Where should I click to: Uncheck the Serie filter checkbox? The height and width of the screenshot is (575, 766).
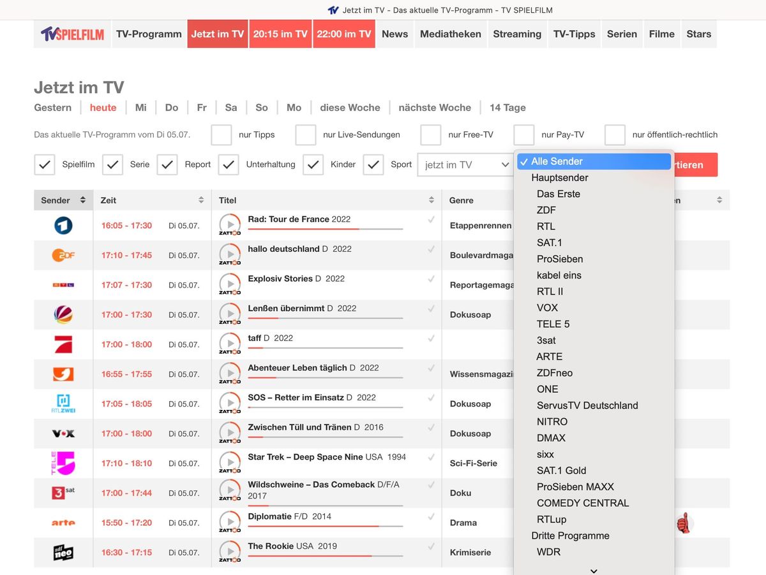click(x=112, y=164)
